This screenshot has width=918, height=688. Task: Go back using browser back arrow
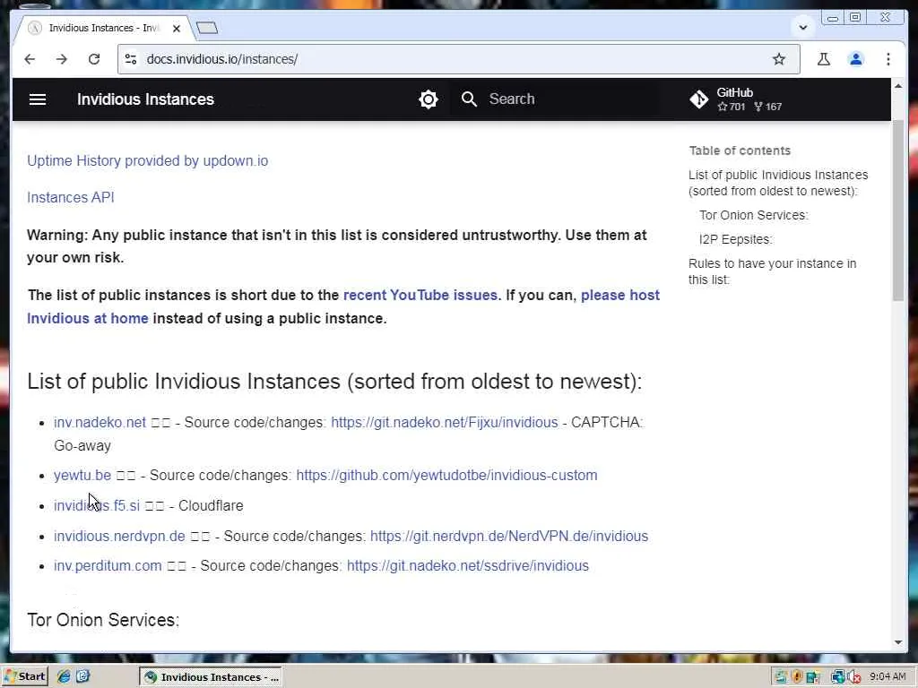tap(30, 59)
